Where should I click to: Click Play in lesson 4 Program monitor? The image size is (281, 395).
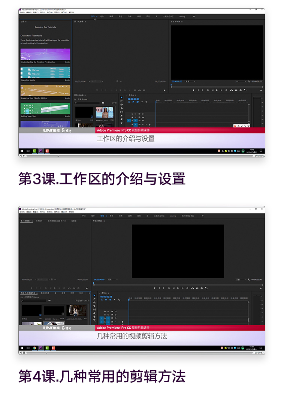[x=178, y=288]
